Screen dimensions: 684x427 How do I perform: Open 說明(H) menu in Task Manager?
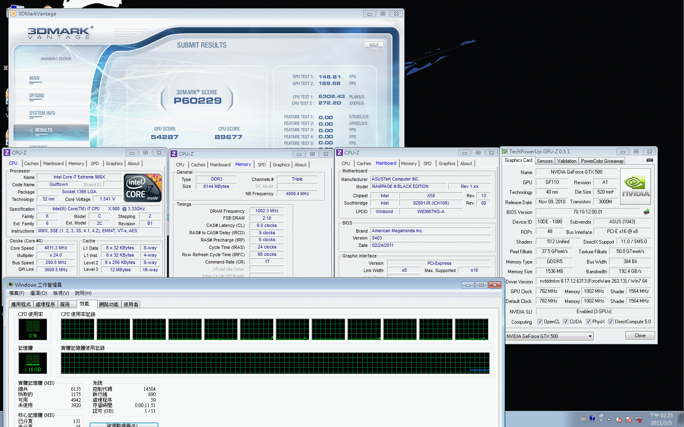83,293
